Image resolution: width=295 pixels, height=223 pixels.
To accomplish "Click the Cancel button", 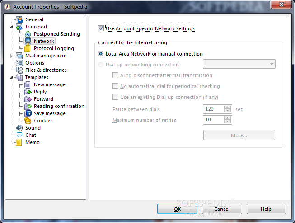I will coord(222,209).
